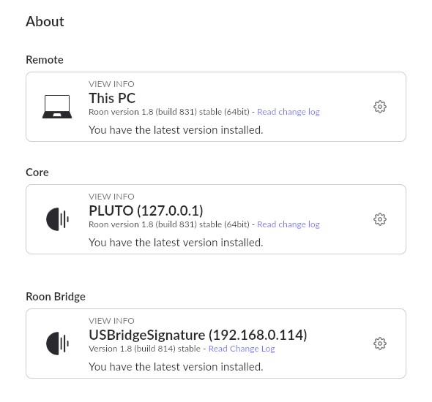Open Read change log for the Remote

coord(288,112)
